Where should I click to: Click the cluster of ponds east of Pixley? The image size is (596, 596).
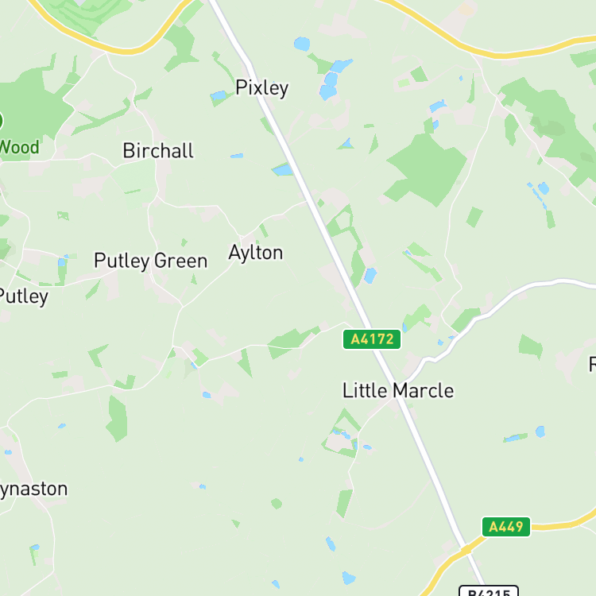tap(333, 79)
